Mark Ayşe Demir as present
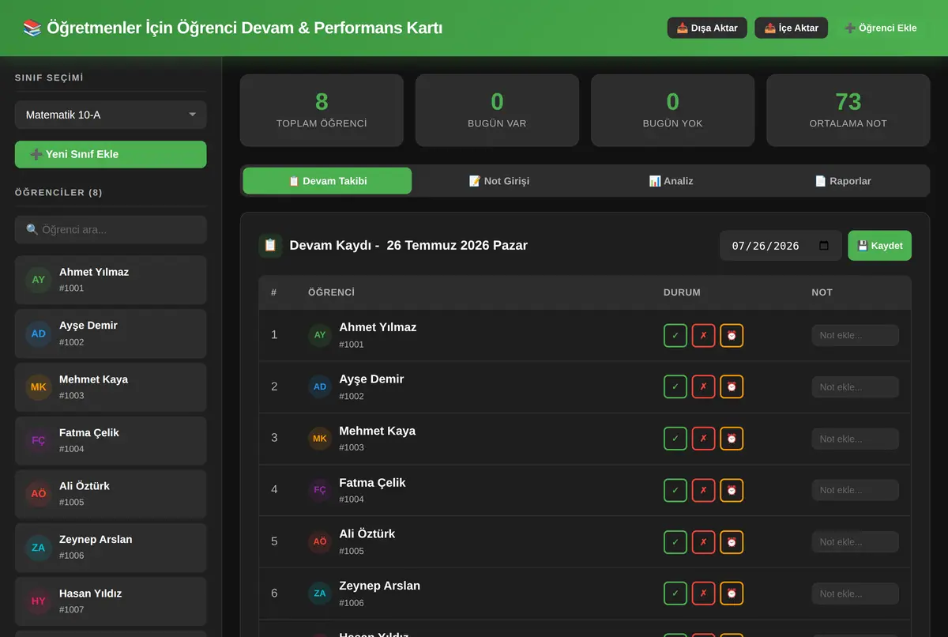This screenshot has width=948, height=637. (675, 386)
